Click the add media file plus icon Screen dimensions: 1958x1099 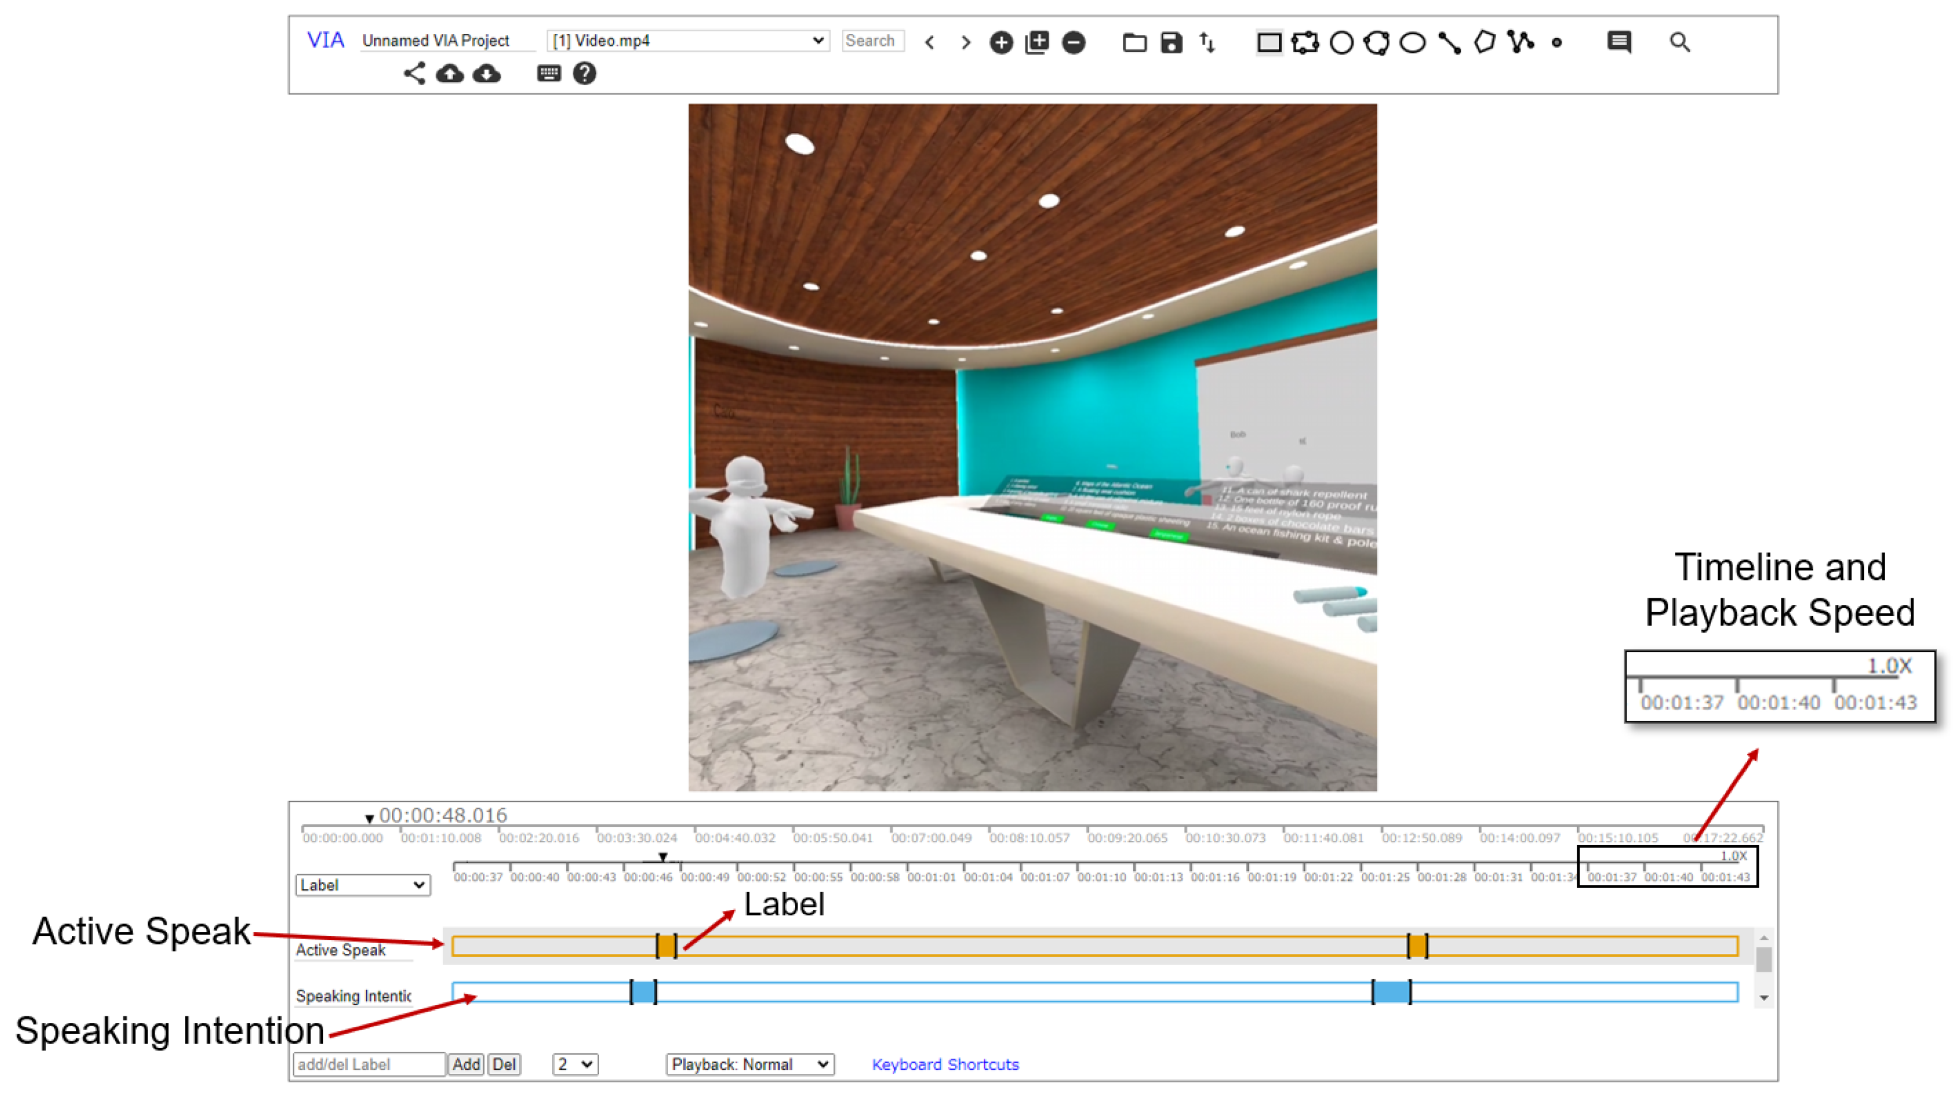tap(1001, 43)
